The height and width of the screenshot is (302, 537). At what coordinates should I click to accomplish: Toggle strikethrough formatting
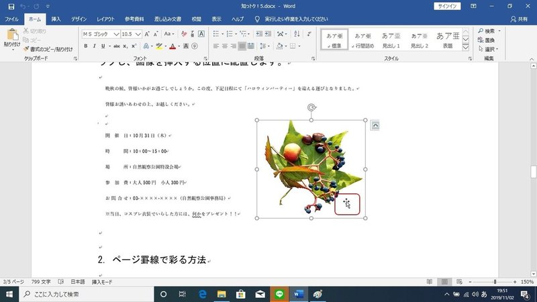116,46
